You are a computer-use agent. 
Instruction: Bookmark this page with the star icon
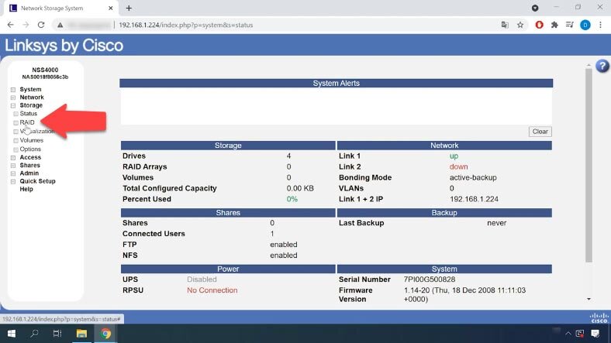[520, 25]
